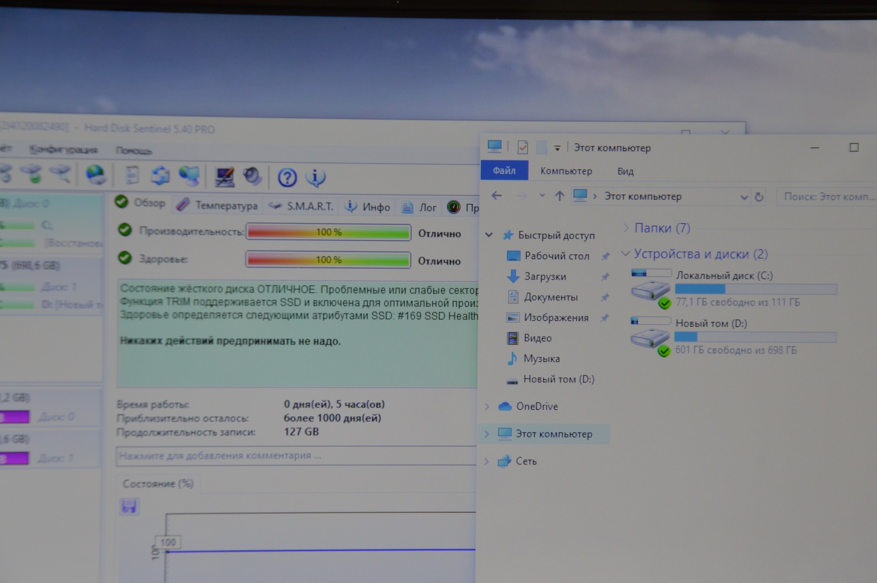Screen dimensions: 877x583
Task: Click the Explorer refresh button beside address bar
Action: [759, 197]
